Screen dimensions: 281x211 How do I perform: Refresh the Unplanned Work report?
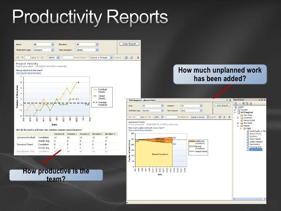point(220,117)
